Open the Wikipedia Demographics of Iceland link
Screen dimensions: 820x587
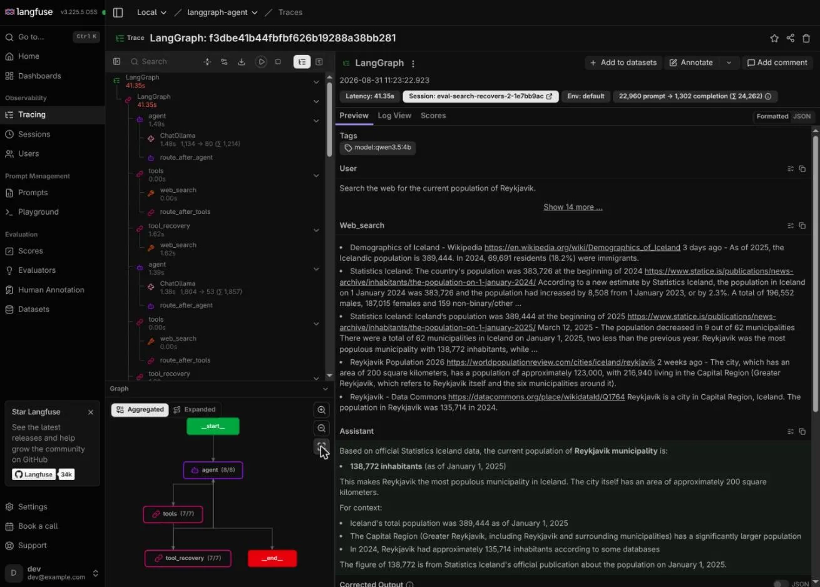pos(582,248)
